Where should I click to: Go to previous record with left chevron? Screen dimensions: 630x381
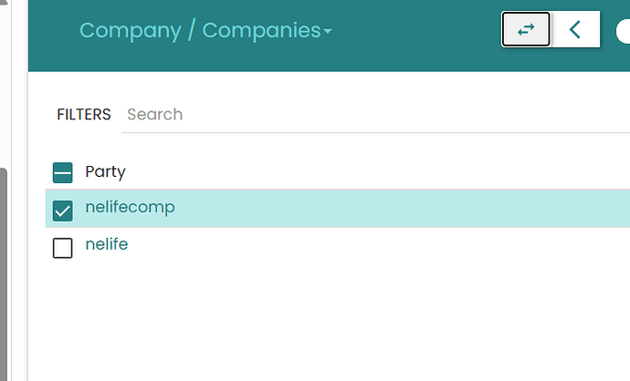(575, 29)
